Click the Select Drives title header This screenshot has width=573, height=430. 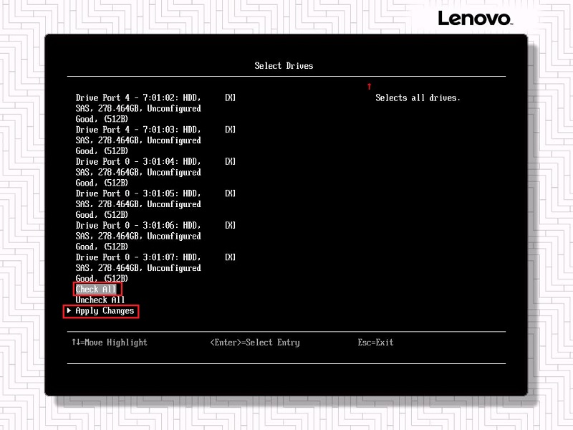(282, 65)
